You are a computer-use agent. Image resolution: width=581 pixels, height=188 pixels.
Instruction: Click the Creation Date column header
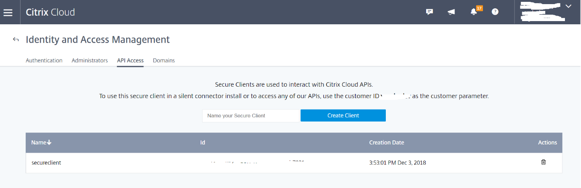pos(386,143)
